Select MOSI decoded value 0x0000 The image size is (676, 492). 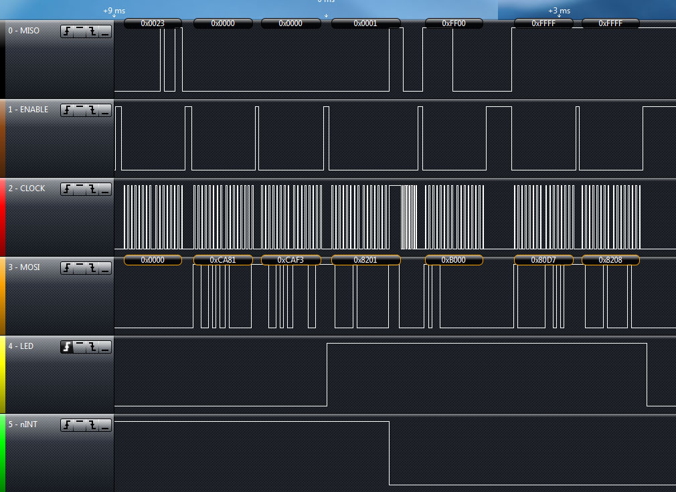153,260
